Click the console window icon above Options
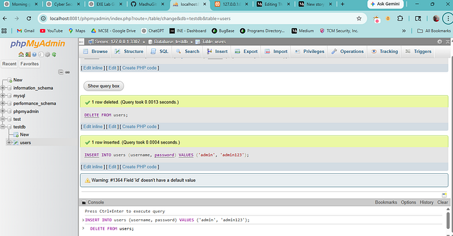This screenshot has height=236, width=453. point(445,195)
